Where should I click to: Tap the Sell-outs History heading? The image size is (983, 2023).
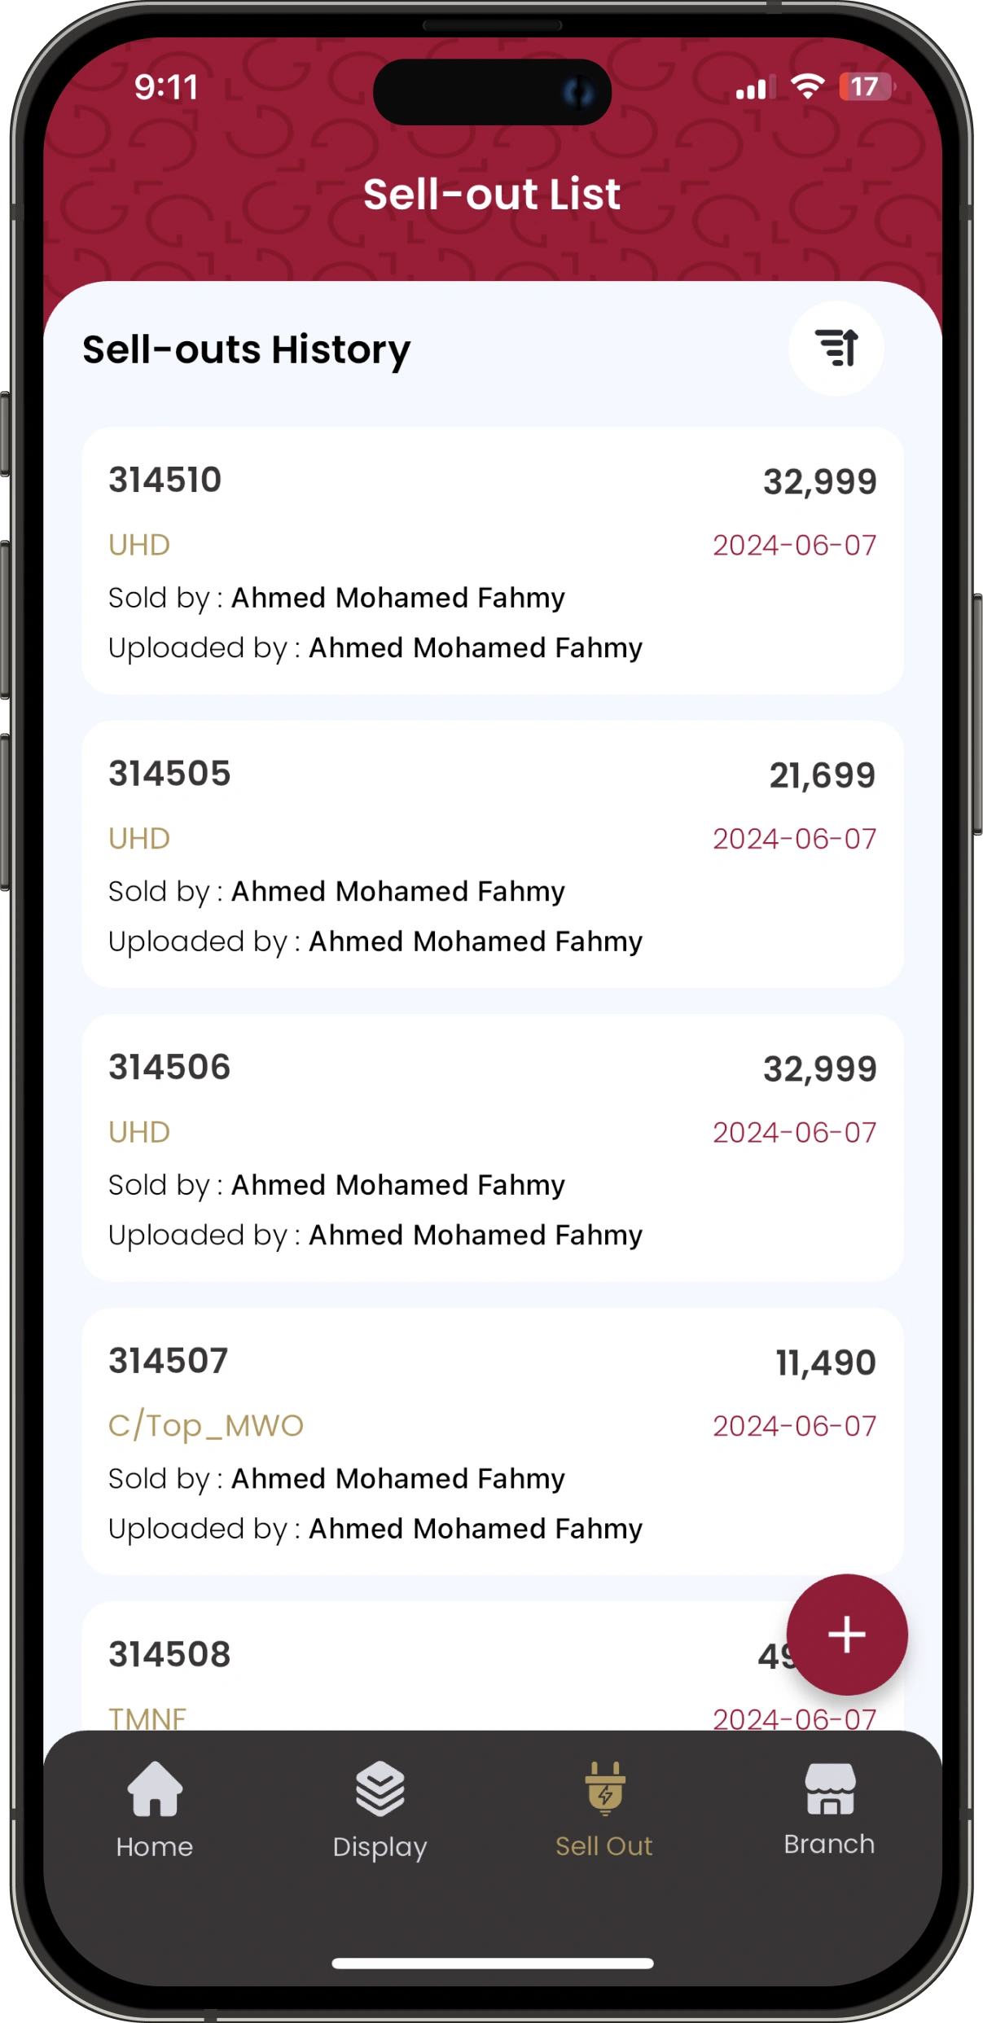point(247,350)
